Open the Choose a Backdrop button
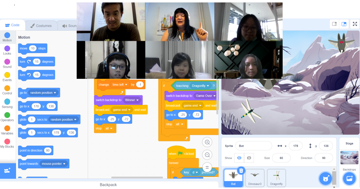 (x=349, y=178)
